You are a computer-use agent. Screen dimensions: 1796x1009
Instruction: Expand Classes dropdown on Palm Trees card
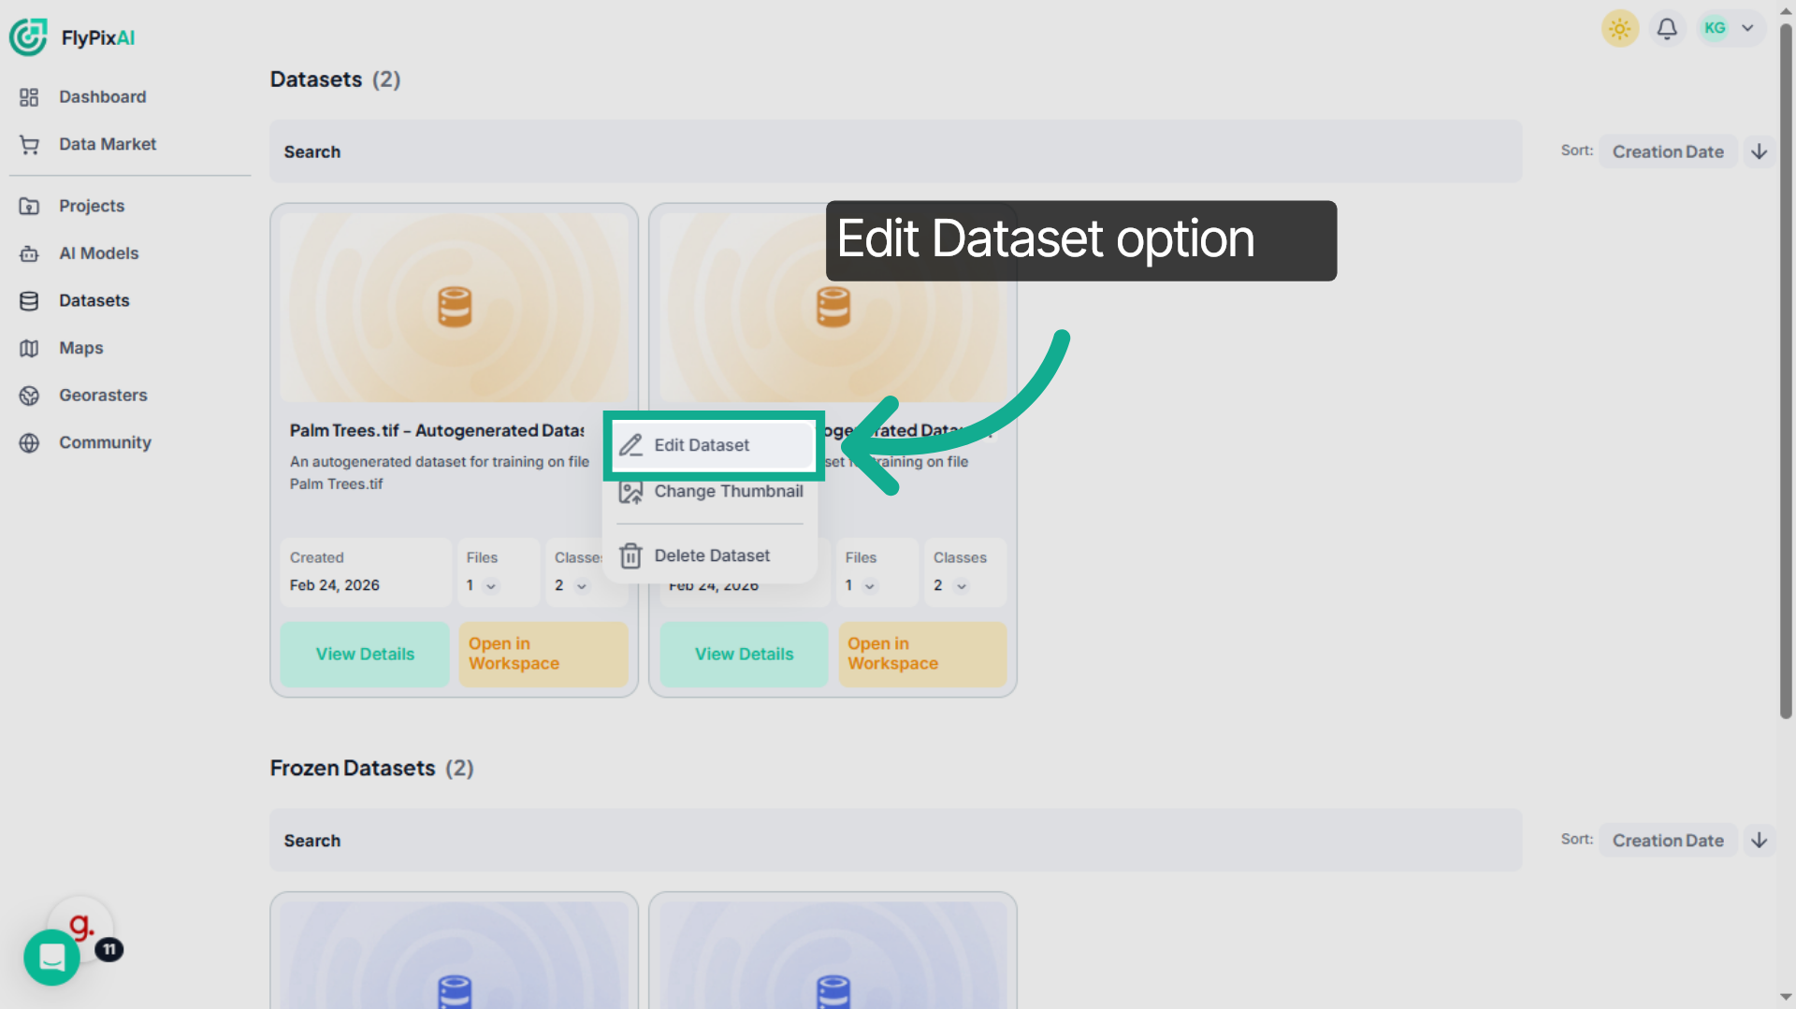[x=581, y=586]
